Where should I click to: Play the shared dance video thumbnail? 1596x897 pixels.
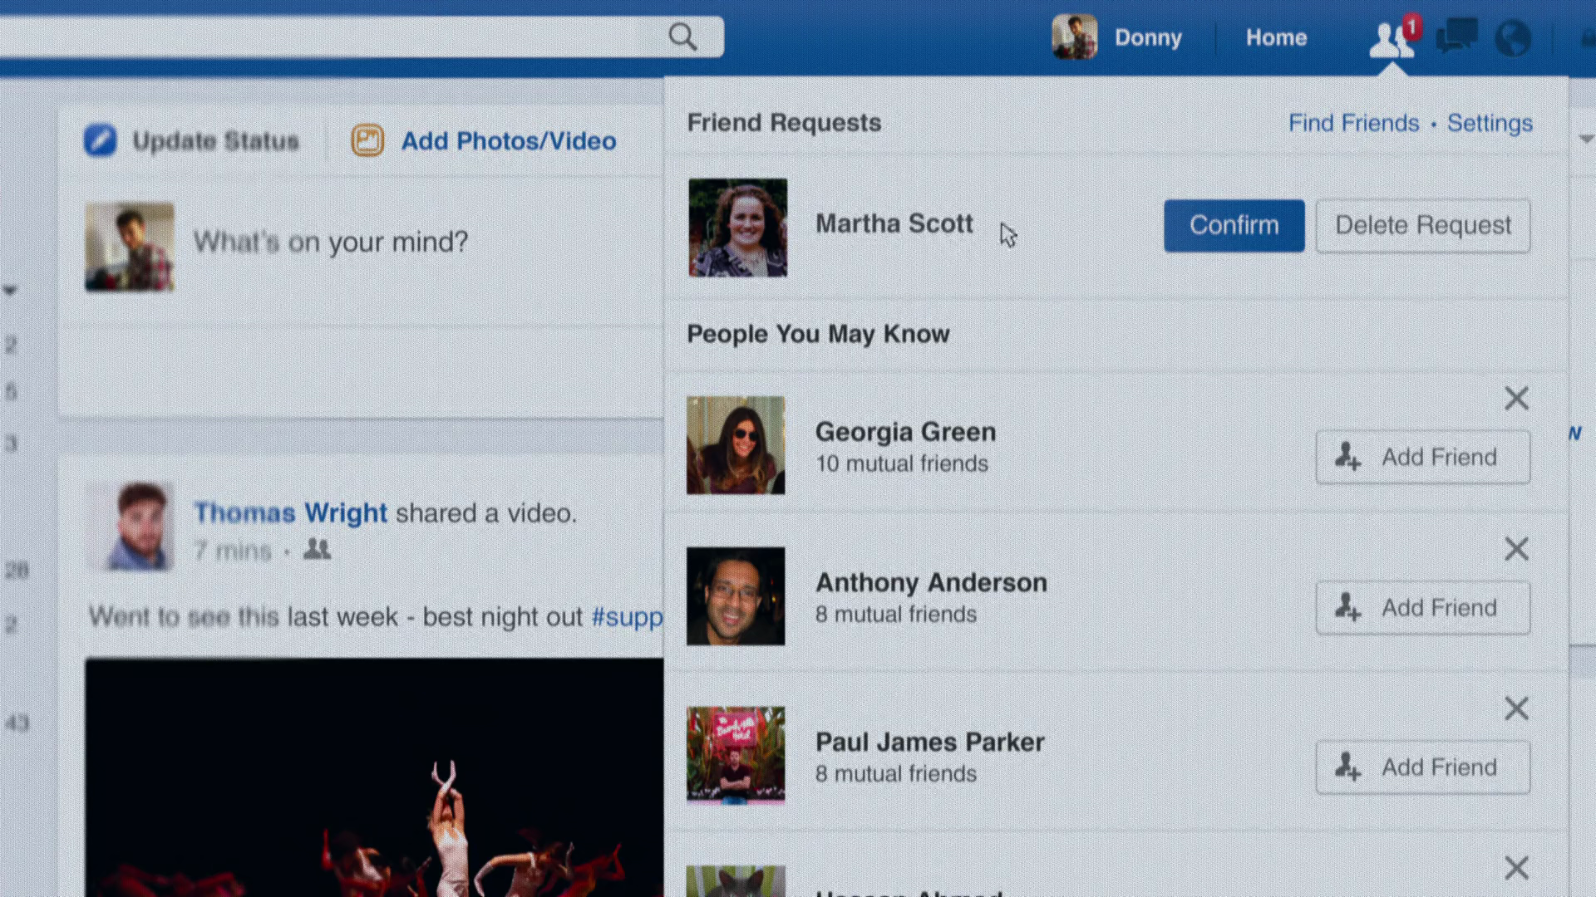pyautogui.click(x=374, y=777)
